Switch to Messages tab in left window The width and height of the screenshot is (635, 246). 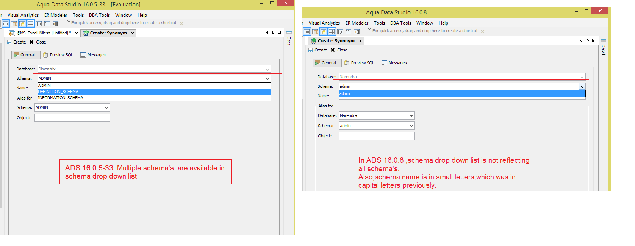[93, 55]
